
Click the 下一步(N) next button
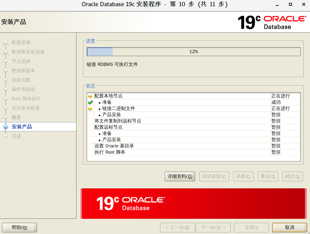[213, 227]
